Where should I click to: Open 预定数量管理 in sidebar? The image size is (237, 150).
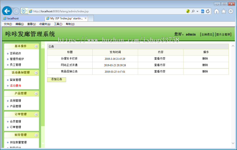coord(18,142)
